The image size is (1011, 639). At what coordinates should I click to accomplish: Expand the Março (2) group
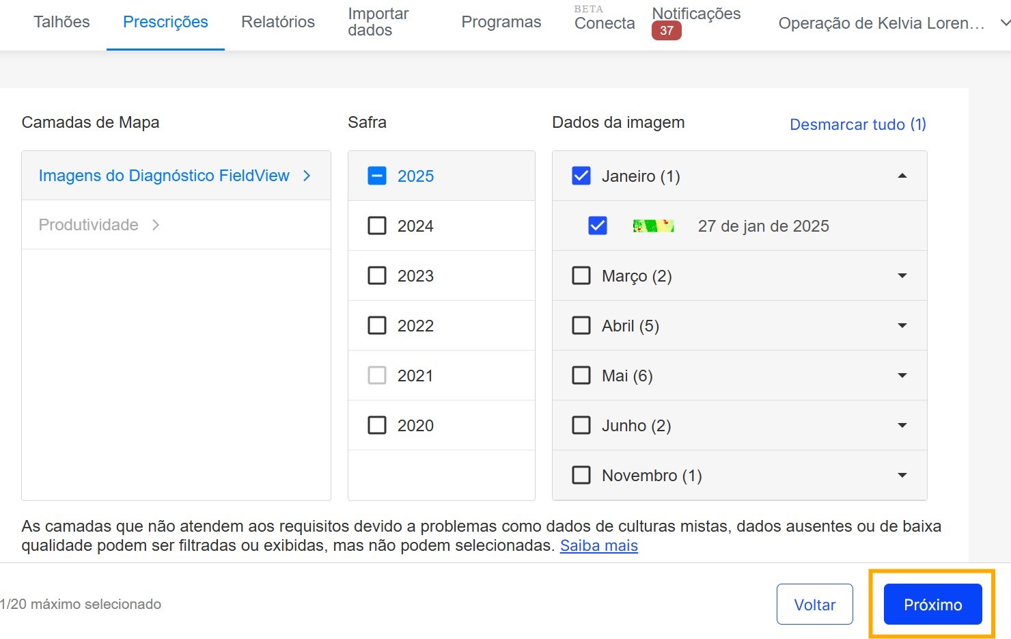point(902,276)
